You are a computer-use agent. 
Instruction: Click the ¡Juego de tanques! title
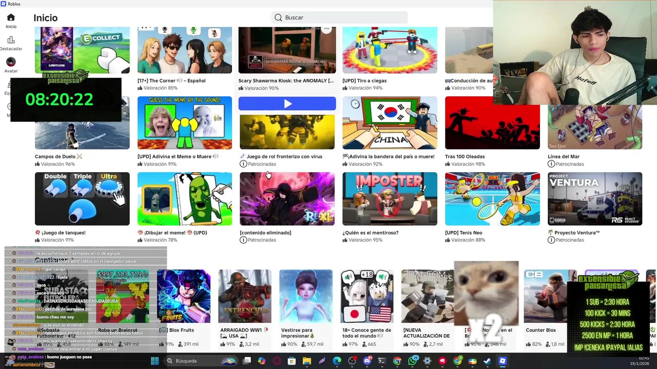click(60, 233)
